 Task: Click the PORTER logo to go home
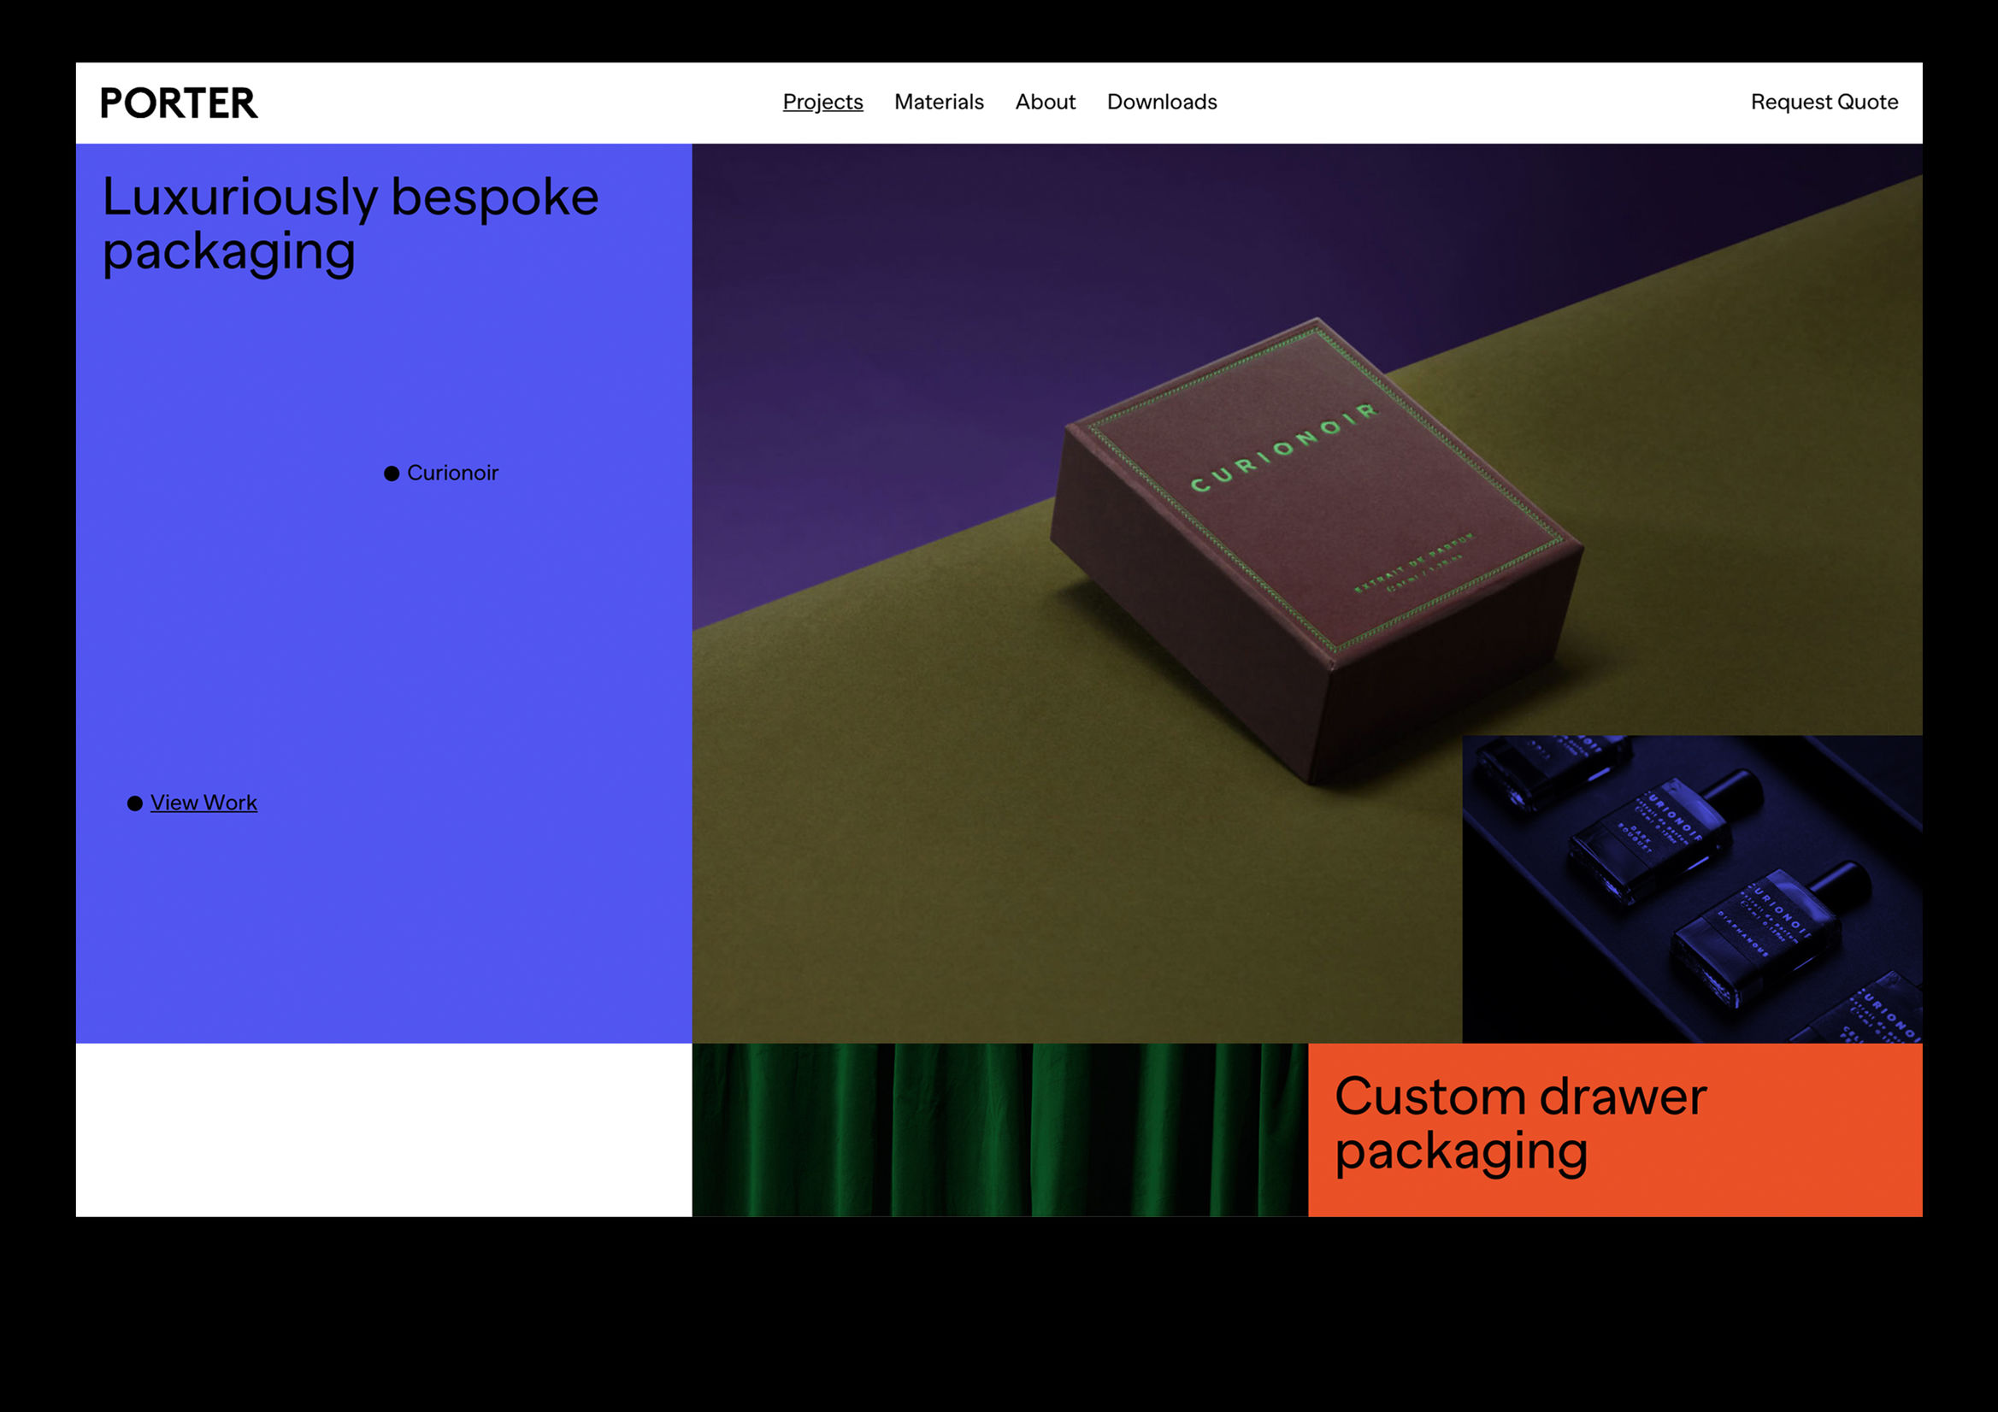pyautogui.click(x=179, y=102)
